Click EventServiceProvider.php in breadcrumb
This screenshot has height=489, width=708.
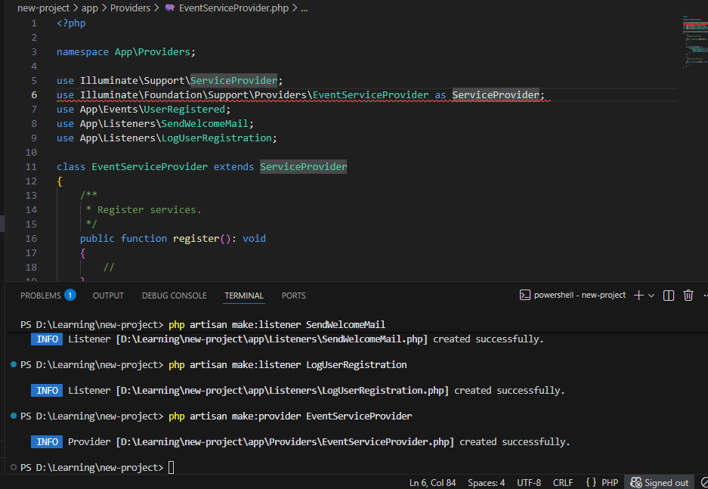point(233,8)
